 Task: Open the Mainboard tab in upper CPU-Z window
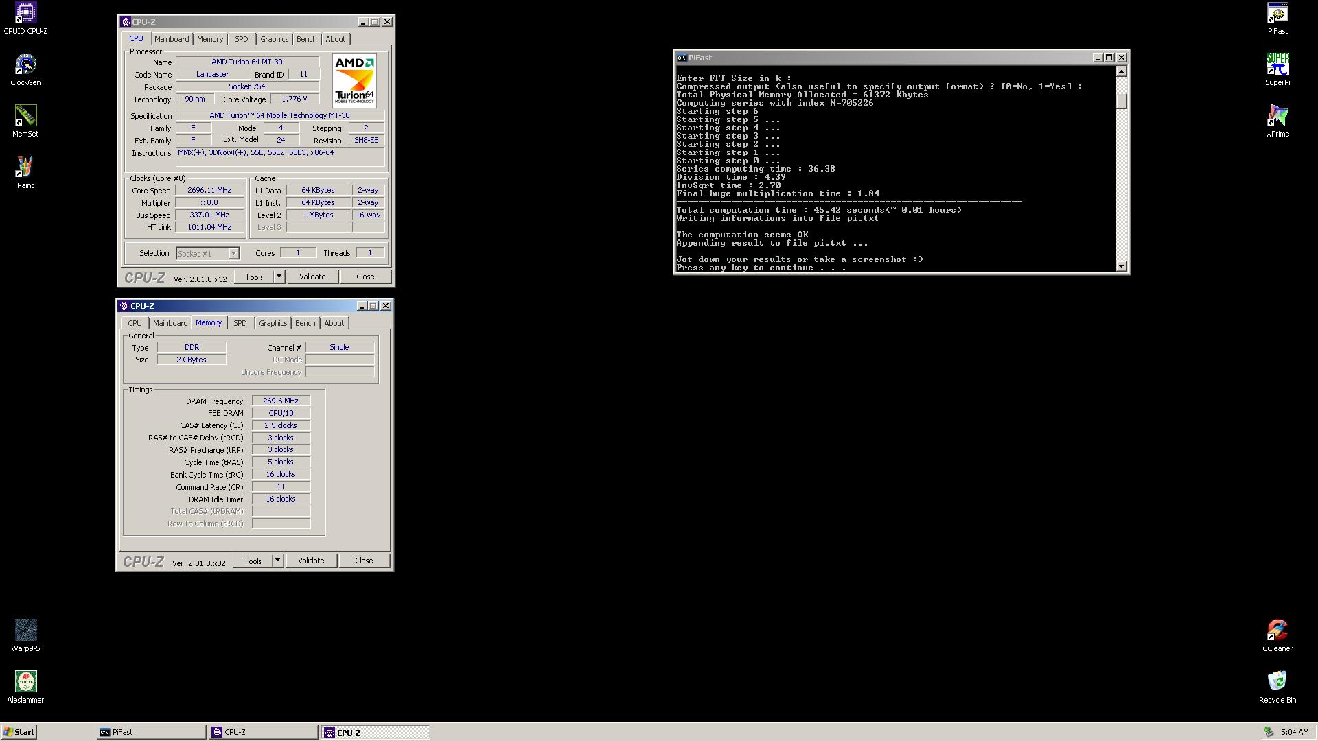point(172,39)
